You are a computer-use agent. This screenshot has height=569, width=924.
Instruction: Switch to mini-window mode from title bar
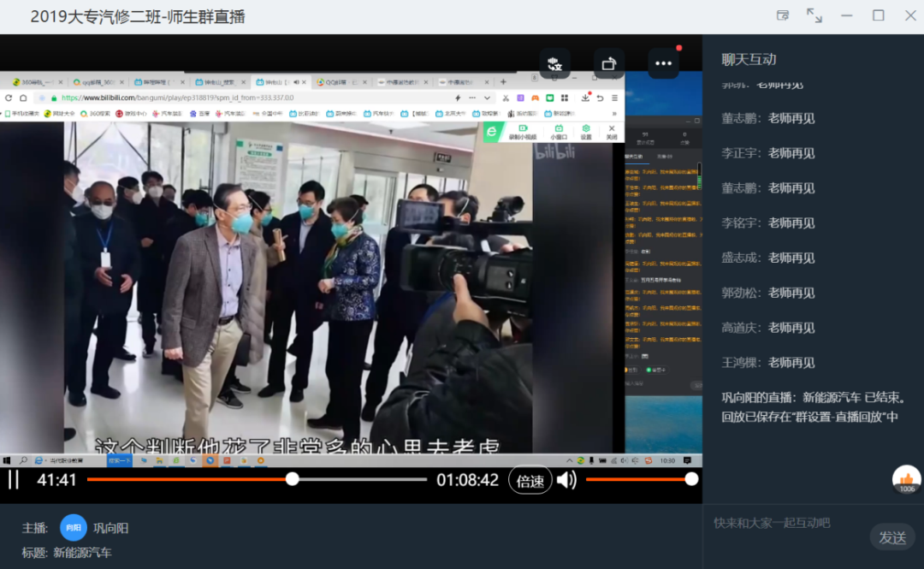783,16
